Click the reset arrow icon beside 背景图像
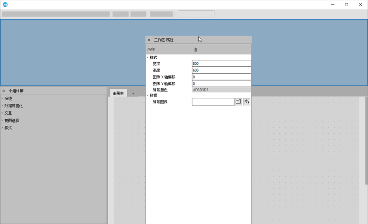 click(247, 102)
